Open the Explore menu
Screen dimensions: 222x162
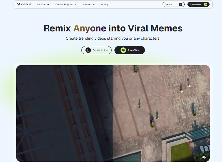(x=41, y=4)
